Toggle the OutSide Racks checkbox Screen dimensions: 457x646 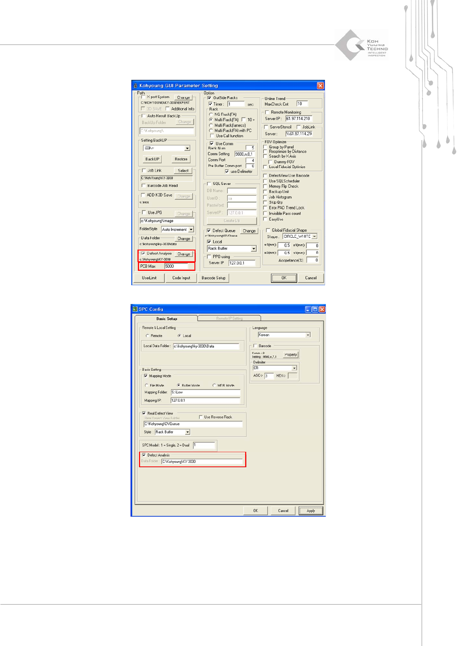(210, 98)
